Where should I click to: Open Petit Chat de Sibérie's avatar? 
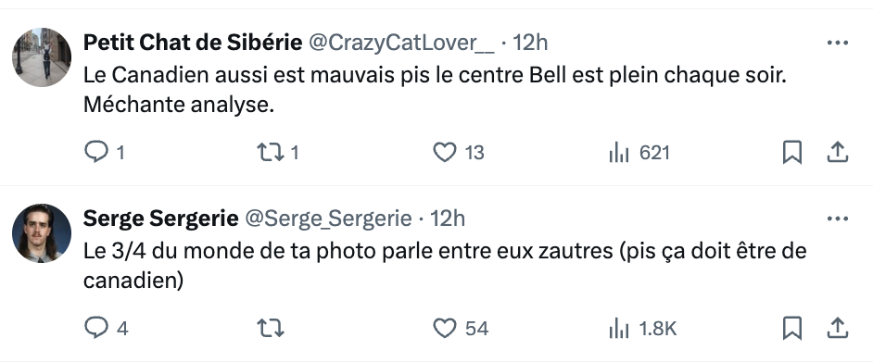tap(42, 57)
